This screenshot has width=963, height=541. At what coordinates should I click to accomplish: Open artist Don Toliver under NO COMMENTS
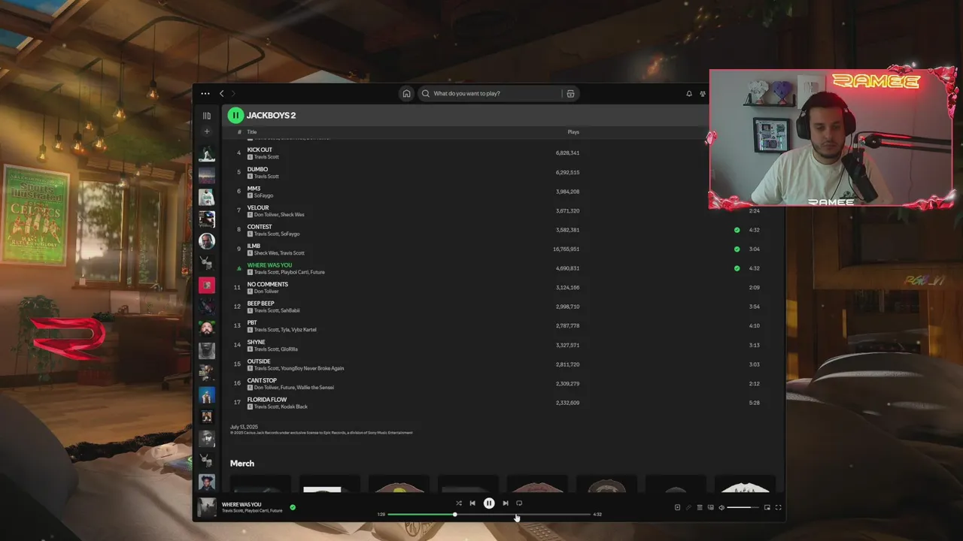(x=267, y=292)
